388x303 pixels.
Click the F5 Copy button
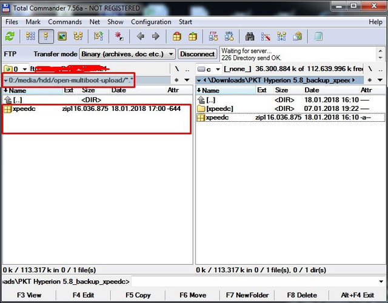138,295
